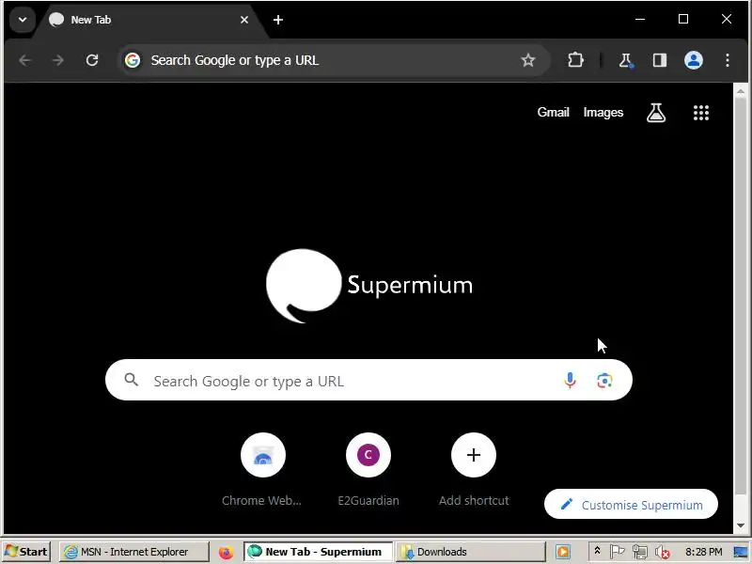Open Experiments flask icon in toolbar
The width and height of the screenshot is (752, 564).
[x=625, y=60]
